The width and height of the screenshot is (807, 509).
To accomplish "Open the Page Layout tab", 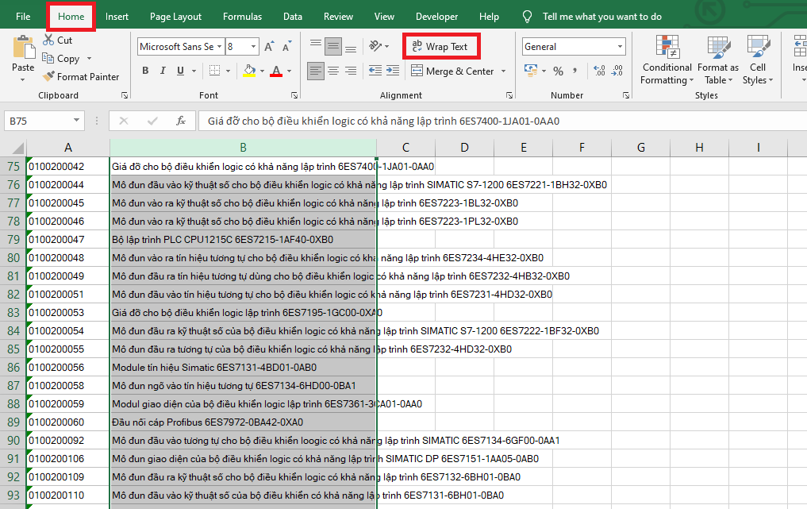I will pos(175,17).
